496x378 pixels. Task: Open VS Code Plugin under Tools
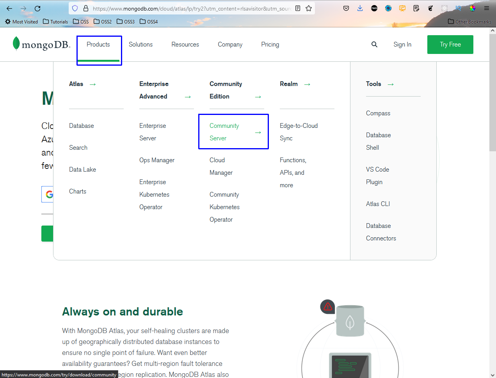tap(377, 176)
